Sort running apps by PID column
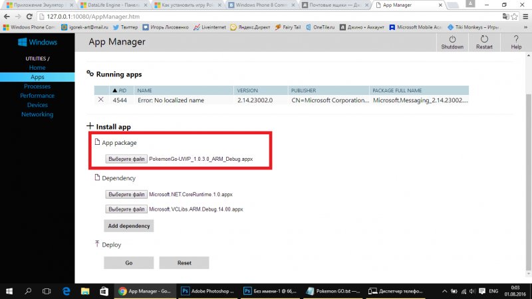 coord(120,90)
